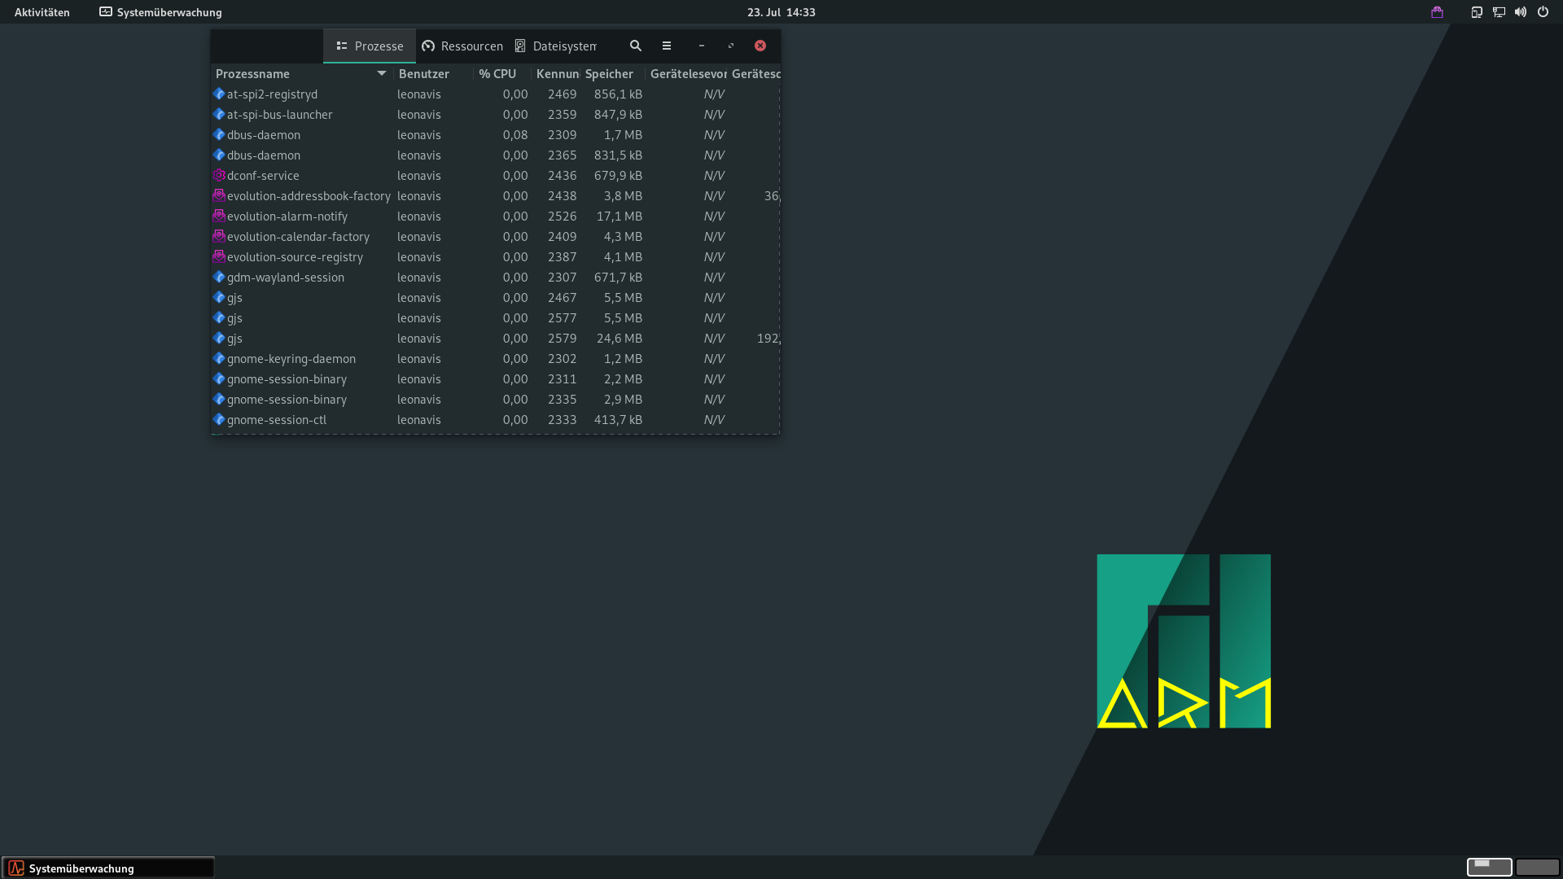
Task: Click the Systemüberwachung taskbar entry
Action: coord(108,868)
